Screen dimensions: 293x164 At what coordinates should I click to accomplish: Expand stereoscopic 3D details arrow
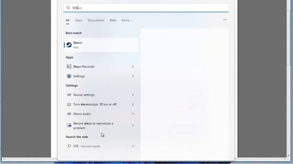point(133,104)
